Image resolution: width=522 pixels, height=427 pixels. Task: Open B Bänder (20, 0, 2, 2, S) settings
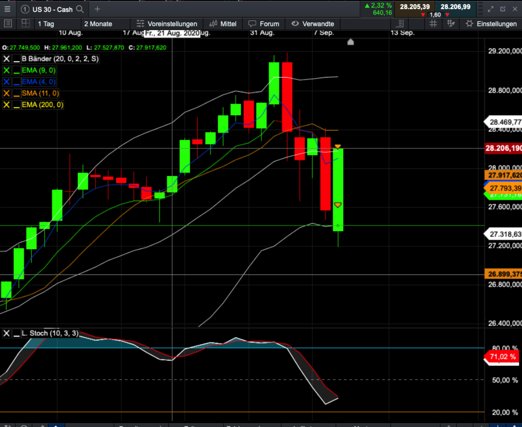click(x=60, y=59)
